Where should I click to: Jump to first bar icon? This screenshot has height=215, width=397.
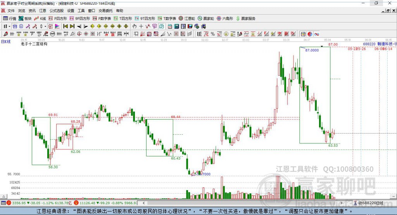(65, 26)
